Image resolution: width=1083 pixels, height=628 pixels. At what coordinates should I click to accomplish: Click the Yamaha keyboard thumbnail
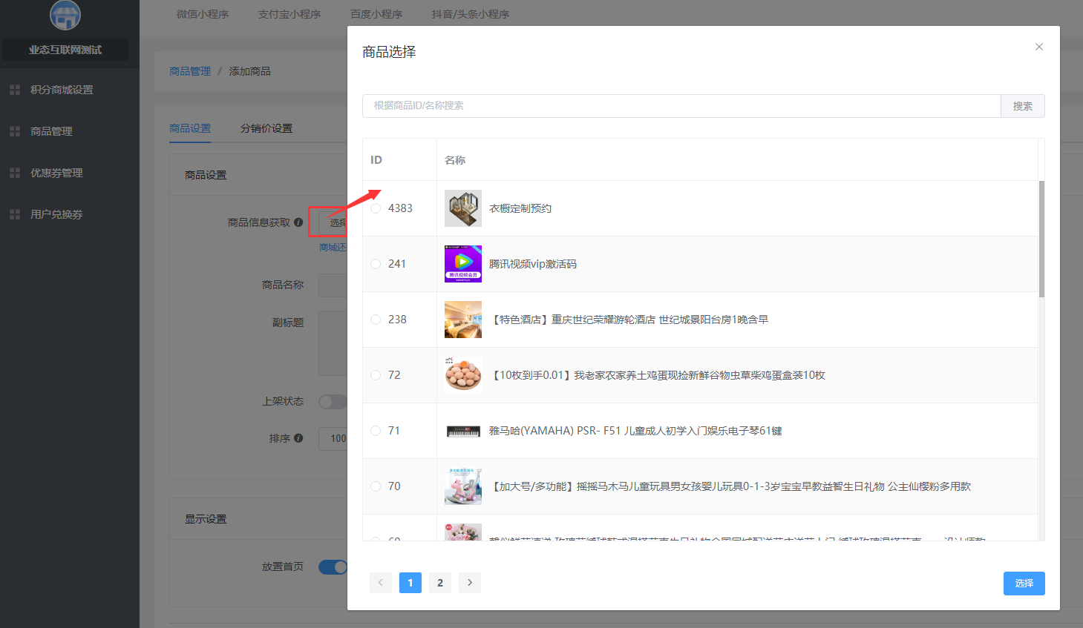tap(463, 431)
